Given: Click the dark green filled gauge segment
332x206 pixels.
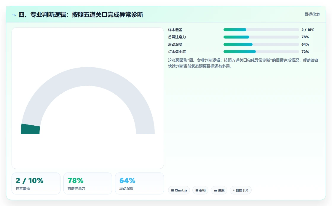Looking at the screenshot, I should pyautogui.click(x=30, y=129).
